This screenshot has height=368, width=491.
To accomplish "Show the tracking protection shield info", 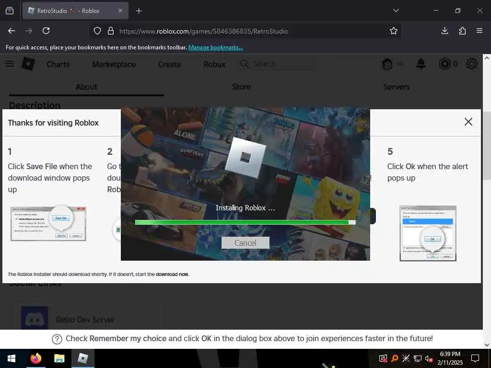I will click(x=97, y=31).
